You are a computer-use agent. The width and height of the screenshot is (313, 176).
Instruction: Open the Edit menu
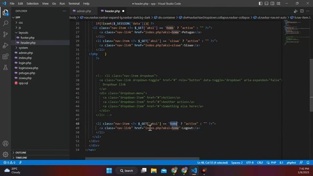pyautogui.click(x=21, y=3)
